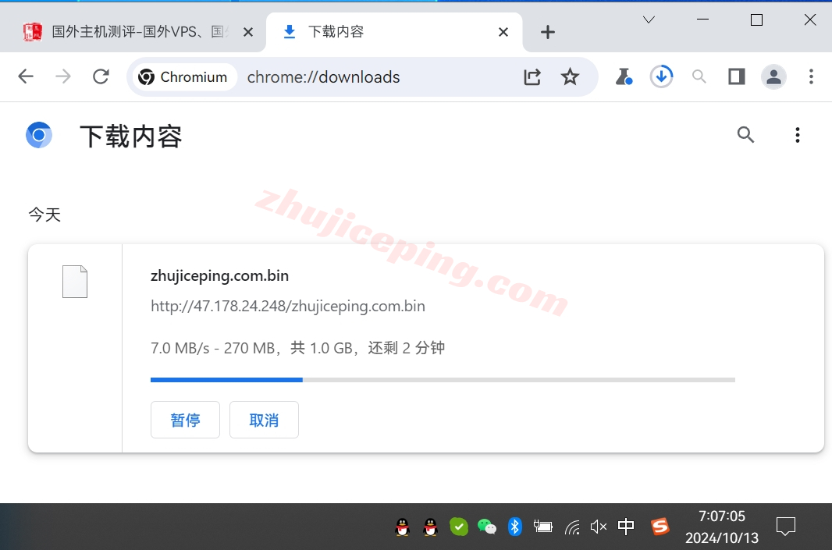
Task: Open WeChat from the system tray
Action: 487,527
